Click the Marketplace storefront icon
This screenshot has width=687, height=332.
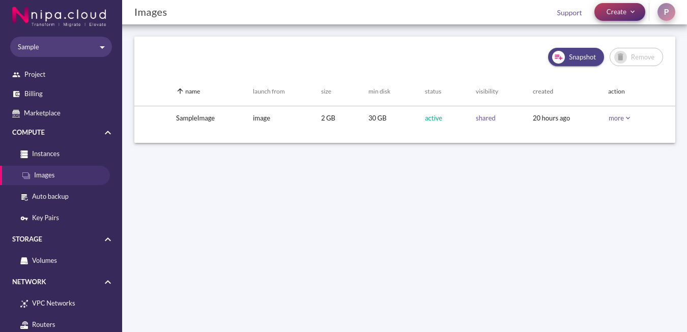pyautogui.click(x=16, y=113)
